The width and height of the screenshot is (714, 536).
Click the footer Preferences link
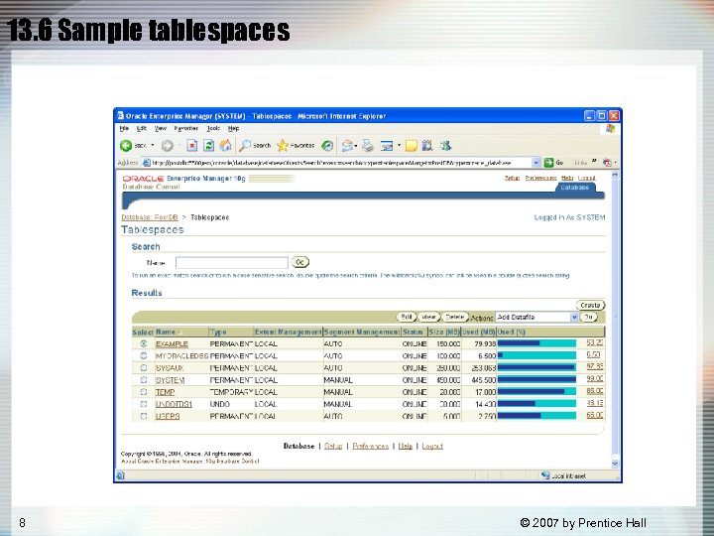370,446
